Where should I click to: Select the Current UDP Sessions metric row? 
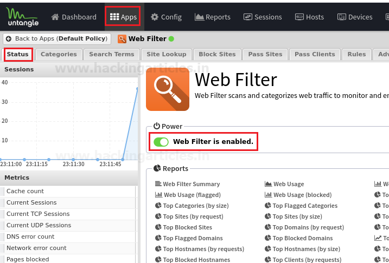pyautogui.click(x=68, y=226)
